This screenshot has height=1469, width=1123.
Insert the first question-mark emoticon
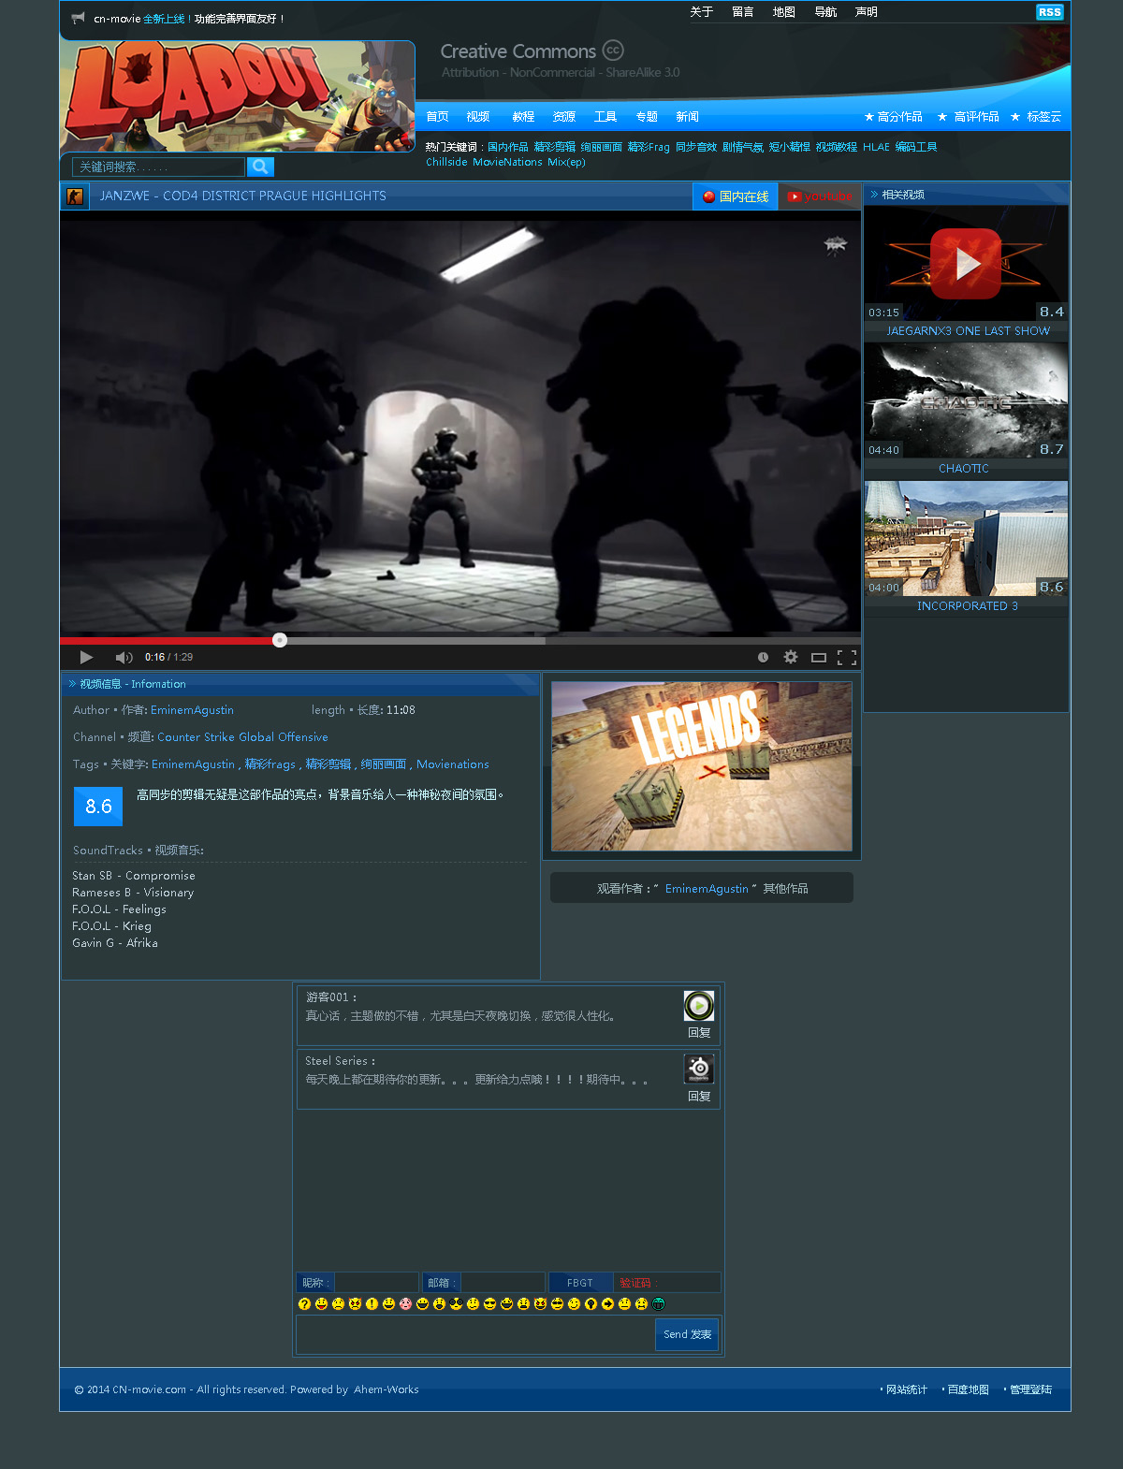pos(304,1303)
